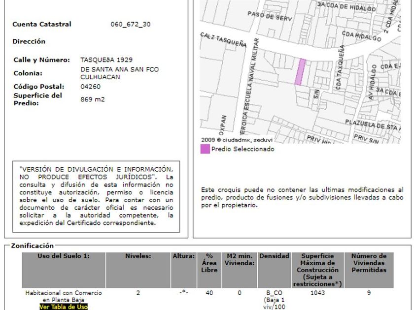Click the 'Cuenta Catastral' label
The height and width of the screenshot is (310, 414).
(42, 24)
